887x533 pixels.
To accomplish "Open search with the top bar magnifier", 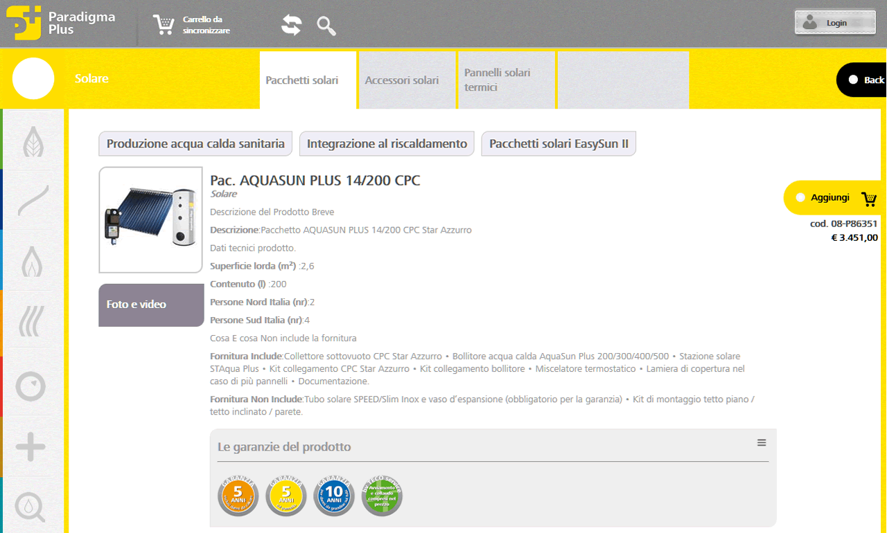I will 326,26.
